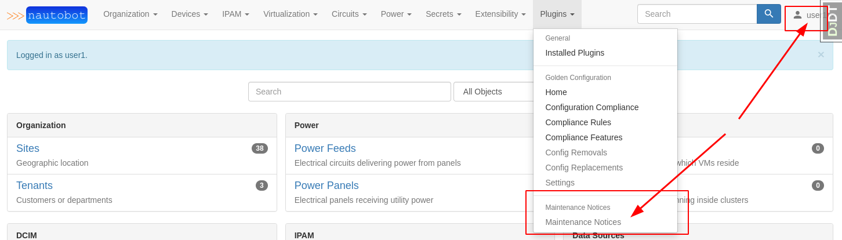The width and height of the screenshot is (842, 240).
Task: Select Compliance Rules in Plugins menu
Action: (578, 122)
